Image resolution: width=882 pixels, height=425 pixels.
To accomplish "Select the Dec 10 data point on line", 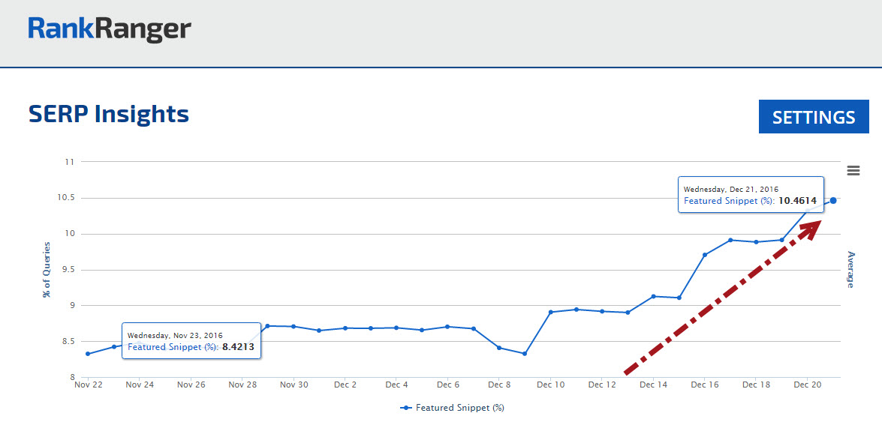I will tap(550, 312).
